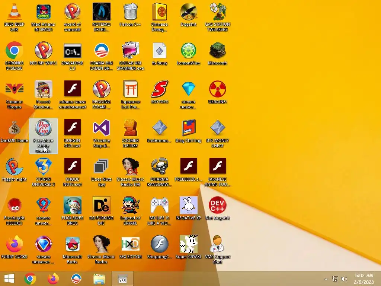Select the Chinese Droug... mahjong tile icon
Screen dimensions: 381x286
coord(159,12)
